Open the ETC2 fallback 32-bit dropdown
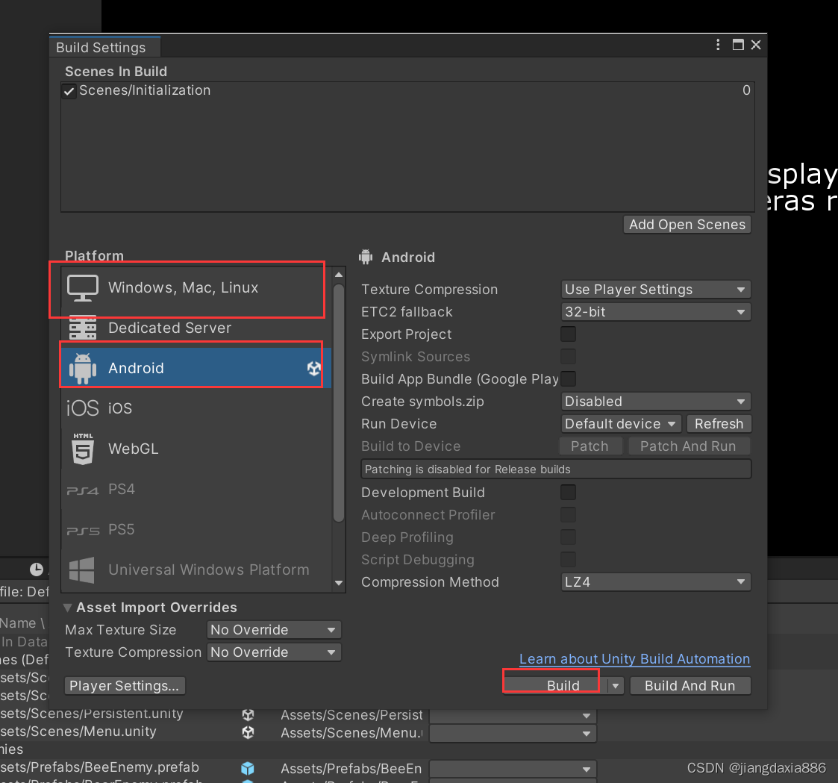The height and width of the screenshot is (783, 838). (x=656, y=311)
